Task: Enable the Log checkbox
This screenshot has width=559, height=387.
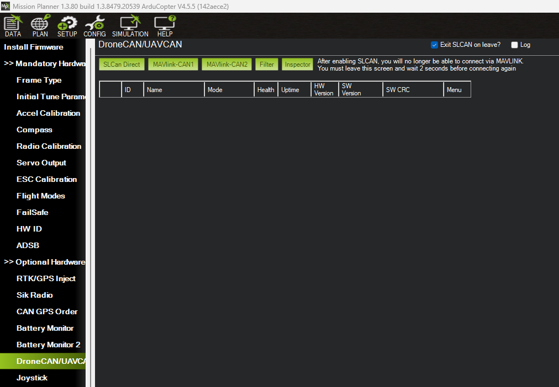Action: click(514, 45)
